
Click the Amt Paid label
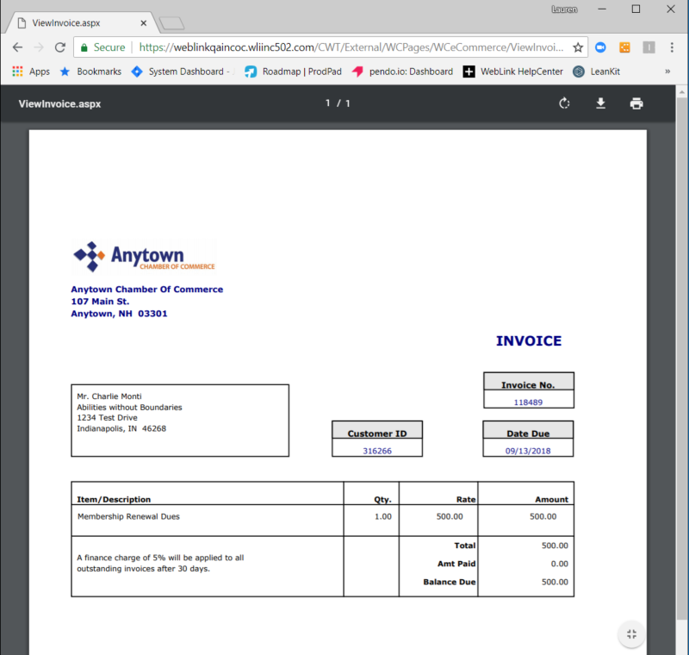point(456,564)
